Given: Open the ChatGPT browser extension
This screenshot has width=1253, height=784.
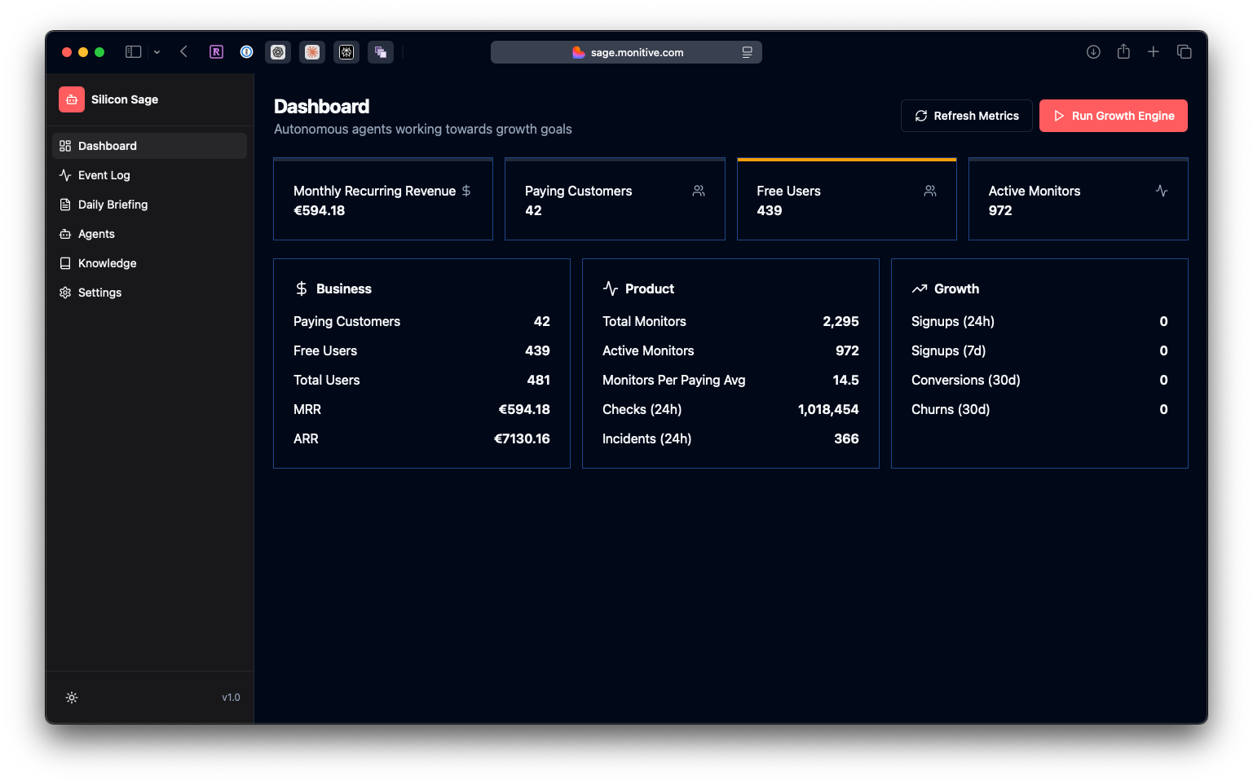Looking at the screenshot, I should click(277, 51).
